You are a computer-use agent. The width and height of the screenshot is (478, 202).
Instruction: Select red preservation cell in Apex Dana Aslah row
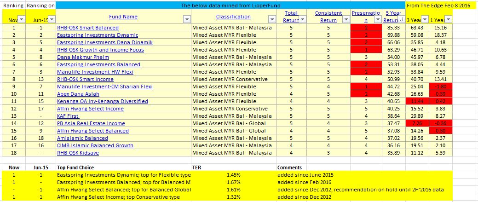tap(366, 94)
